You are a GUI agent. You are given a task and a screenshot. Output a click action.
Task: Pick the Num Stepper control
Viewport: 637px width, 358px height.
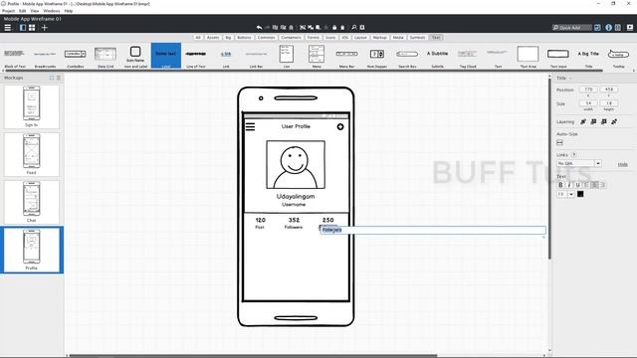pyautogui.click(x=377, y=56)
